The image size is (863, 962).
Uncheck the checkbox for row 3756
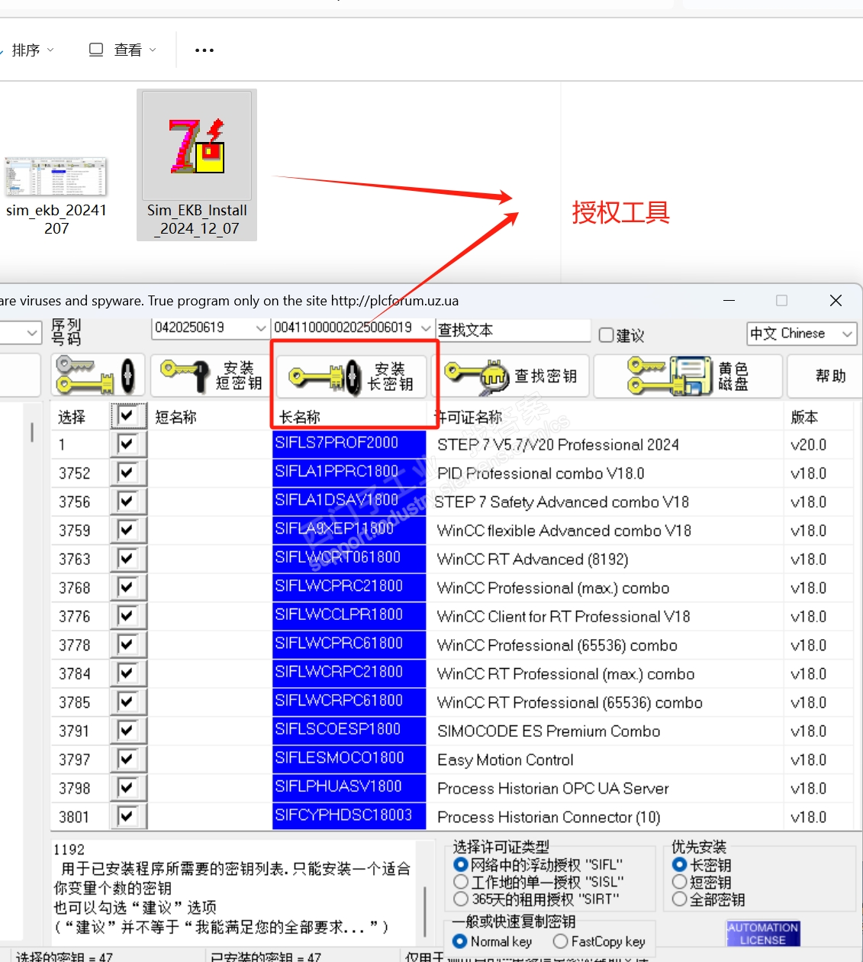127,502
